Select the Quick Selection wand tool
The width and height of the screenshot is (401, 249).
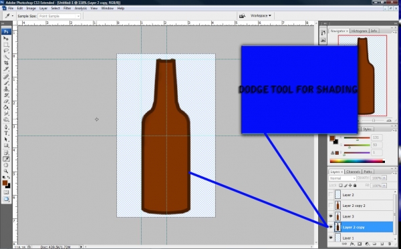[6, 57]
